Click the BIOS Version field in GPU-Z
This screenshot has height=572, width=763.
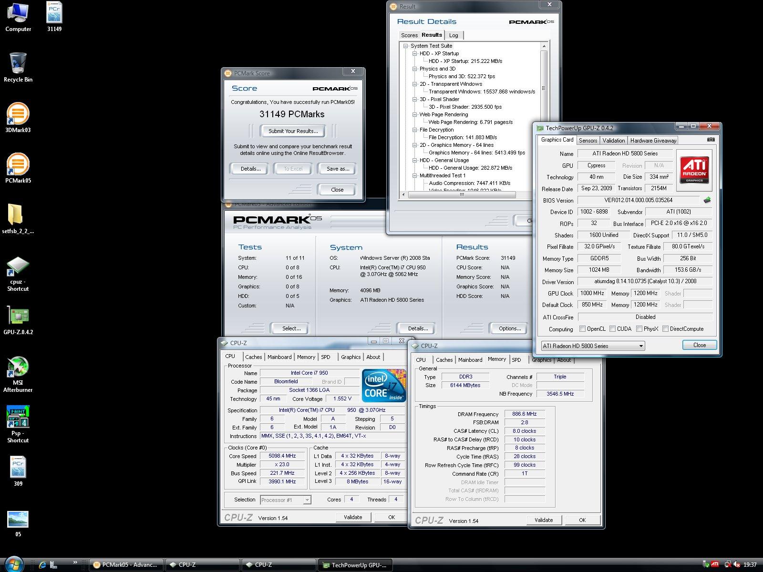tap(638, 200)
